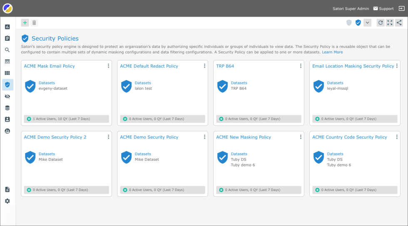Open the user badge sidebar icon
The height and width of the screenshot is (226, 408).
point(7,119)
